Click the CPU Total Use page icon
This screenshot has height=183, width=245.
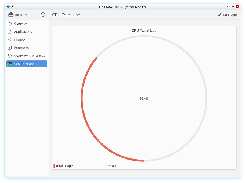[10, 64]
